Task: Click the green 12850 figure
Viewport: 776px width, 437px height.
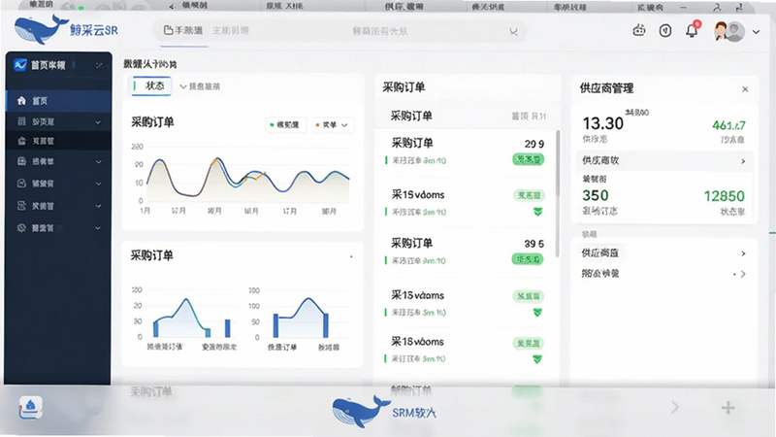Action: click(724, 196)
